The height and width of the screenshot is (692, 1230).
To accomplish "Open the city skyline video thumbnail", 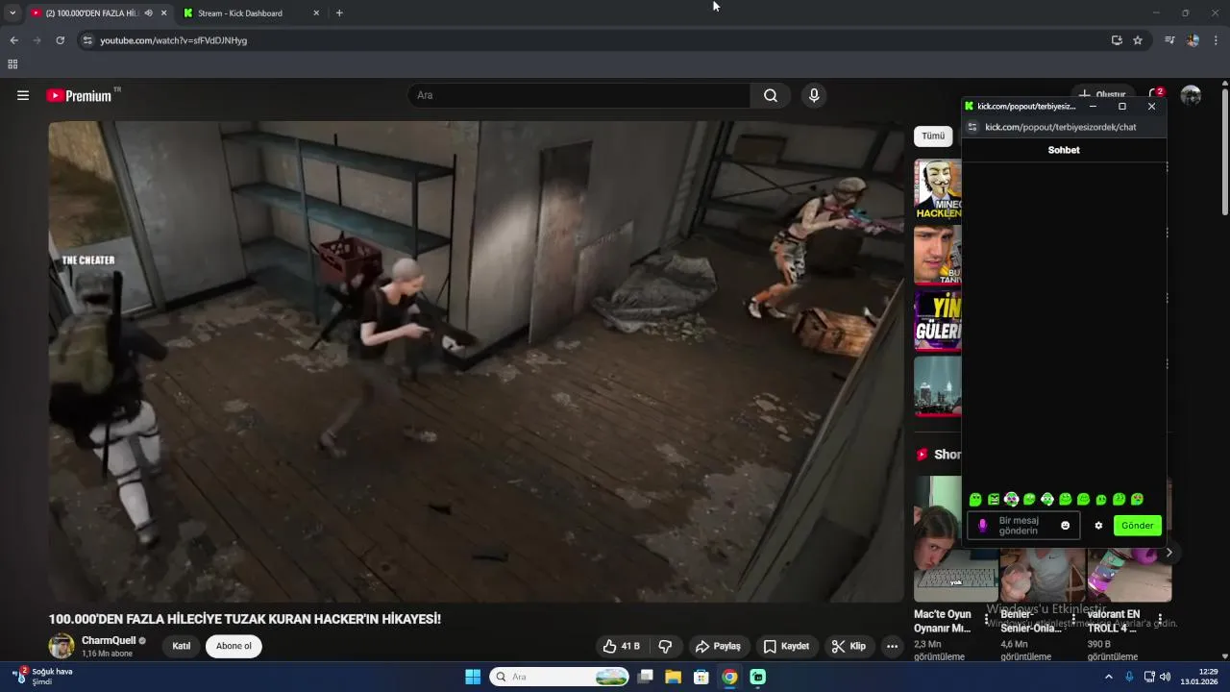I will [x=938, y=385].
